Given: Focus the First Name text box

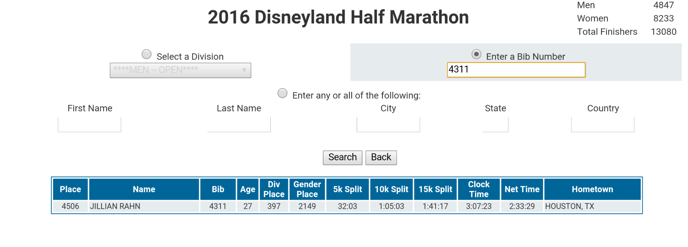Looking at the screenshot, I should [x=89, y=125].
